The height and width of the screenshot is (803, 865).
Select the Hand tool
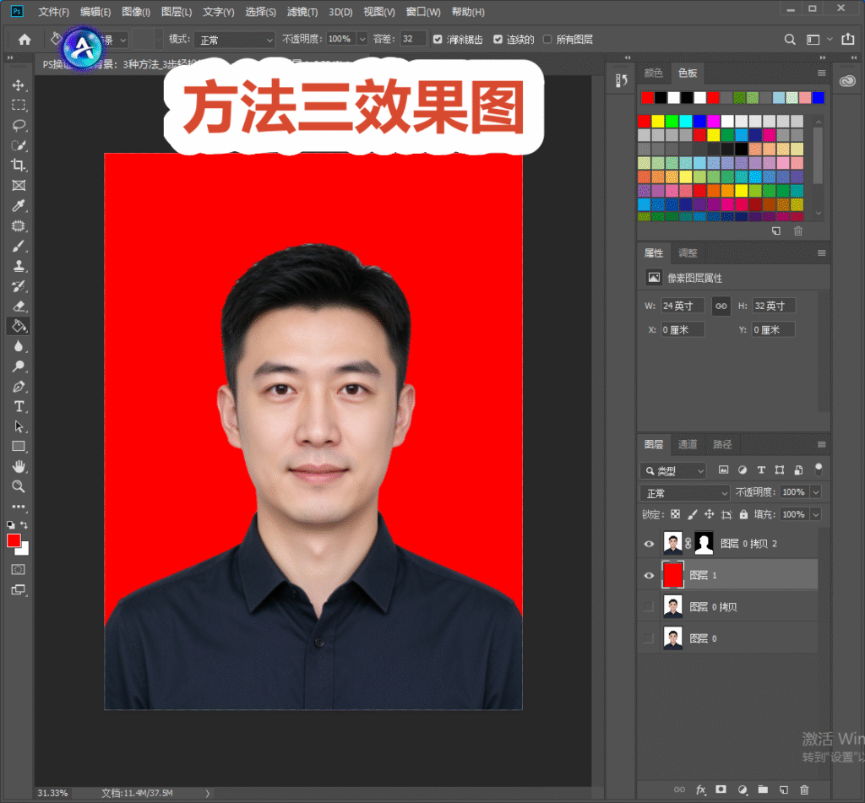pyautogui.click(x=19, y=467)
